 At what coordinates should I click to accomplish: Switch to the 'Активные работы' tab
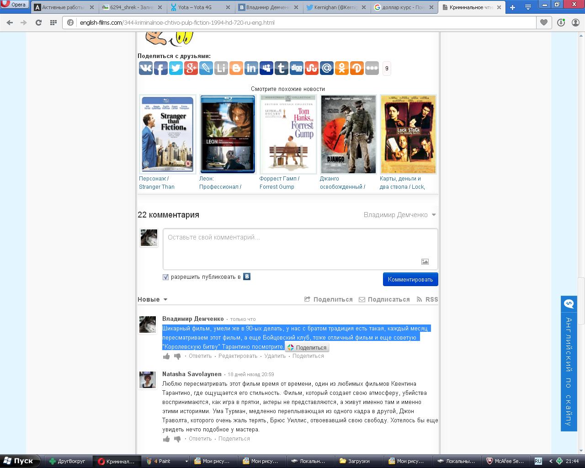(x=64, y=7)
